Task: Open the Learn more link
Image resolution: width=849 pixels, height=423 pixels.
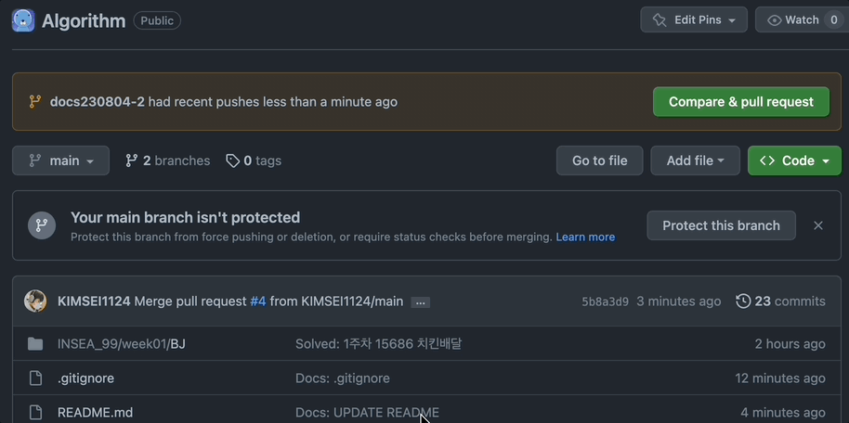Action: click(585, 237)
